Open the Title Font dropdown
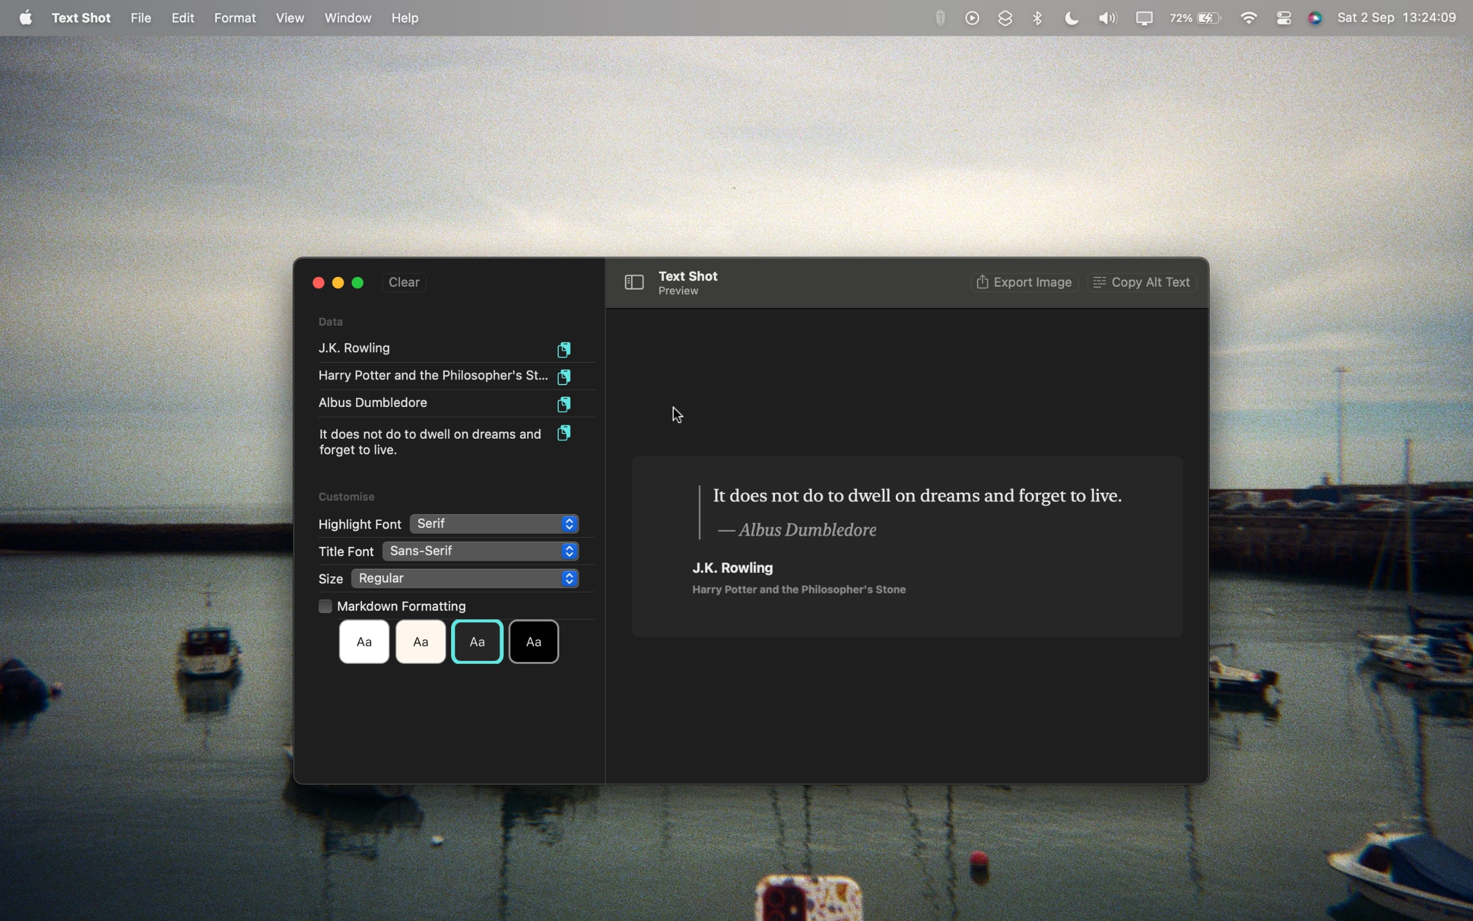The image size is (1473, 921). coord(480,551)
